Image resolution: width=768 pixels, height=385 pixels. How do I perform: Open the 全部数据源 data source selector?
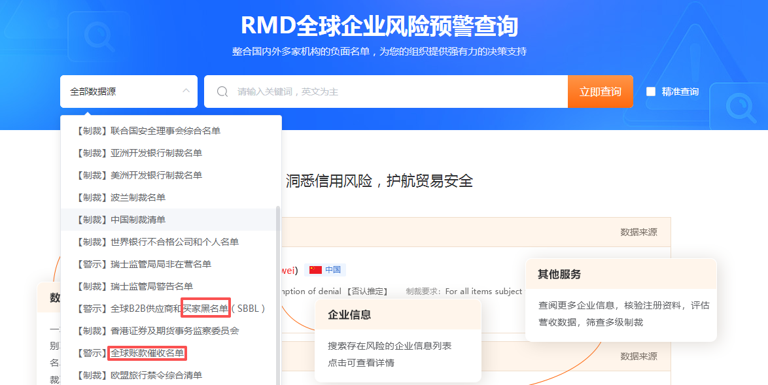coord(105,92)
